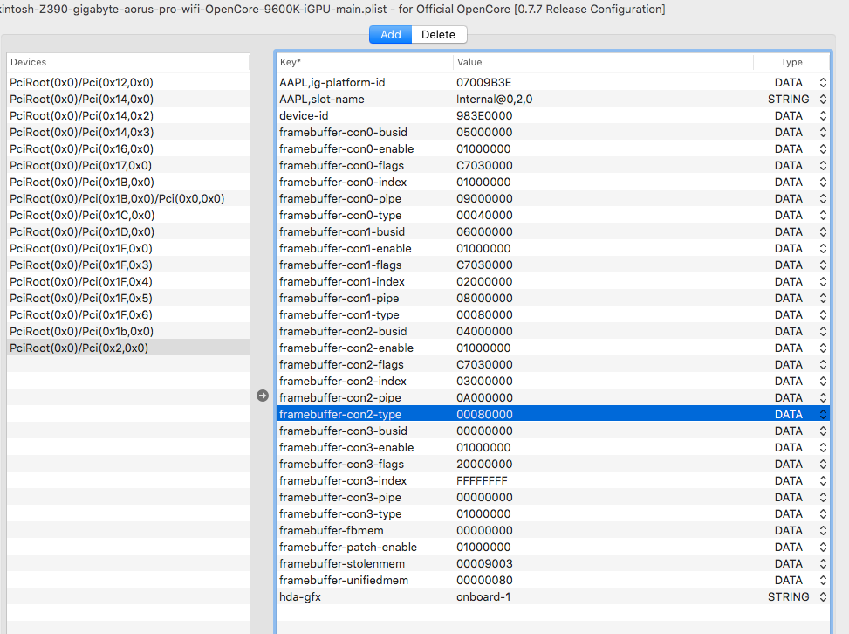Open type stepper for hda-gfx row
This screenshot has height=634, width=849.
pos(823,596)
